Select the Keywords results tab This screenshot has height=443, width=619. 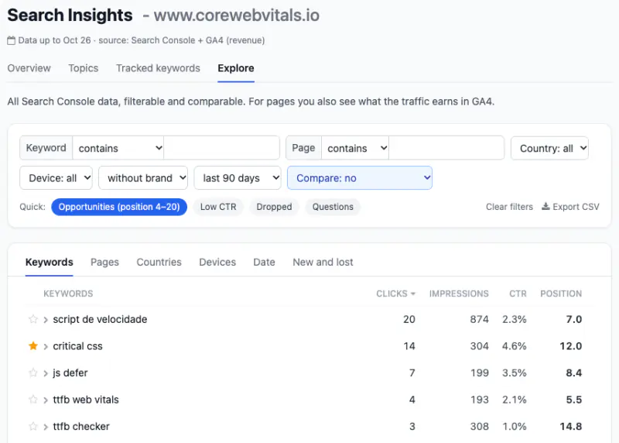click(x=50, y=262)
